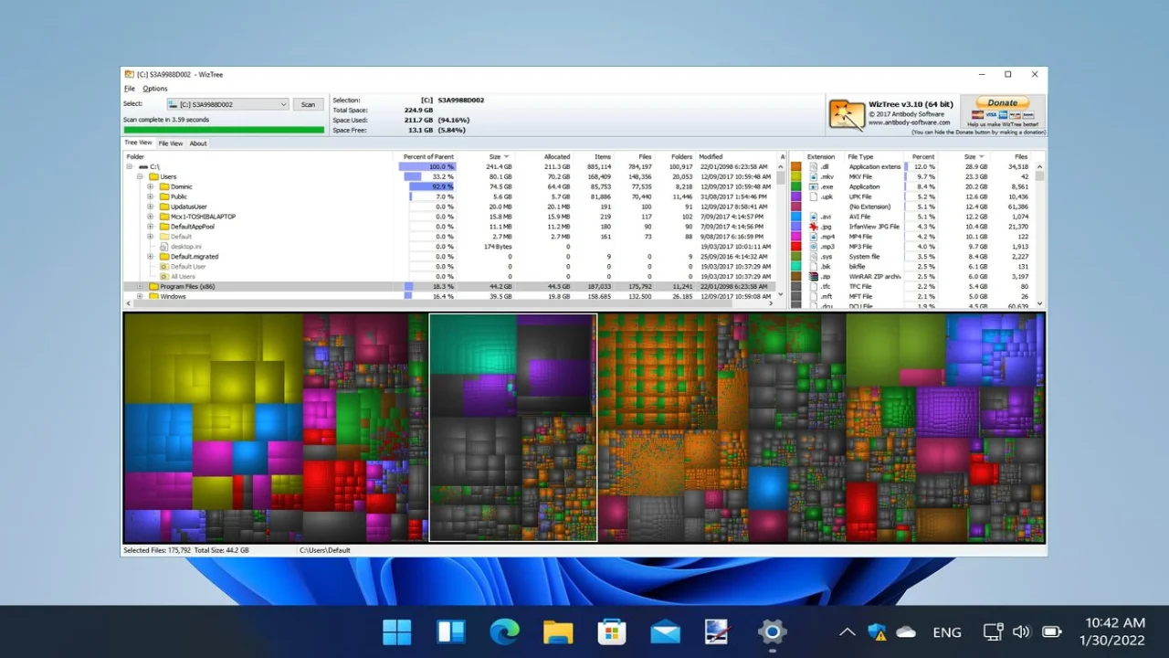
Task: Click the Dominic folder icon
Action: (x=164, y=186)
